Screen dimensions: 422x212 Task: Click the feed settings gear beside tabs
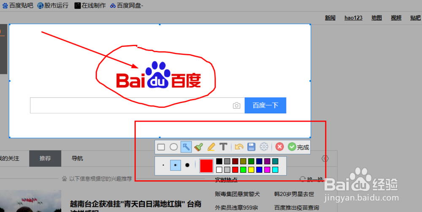click(x=325, y=158)
